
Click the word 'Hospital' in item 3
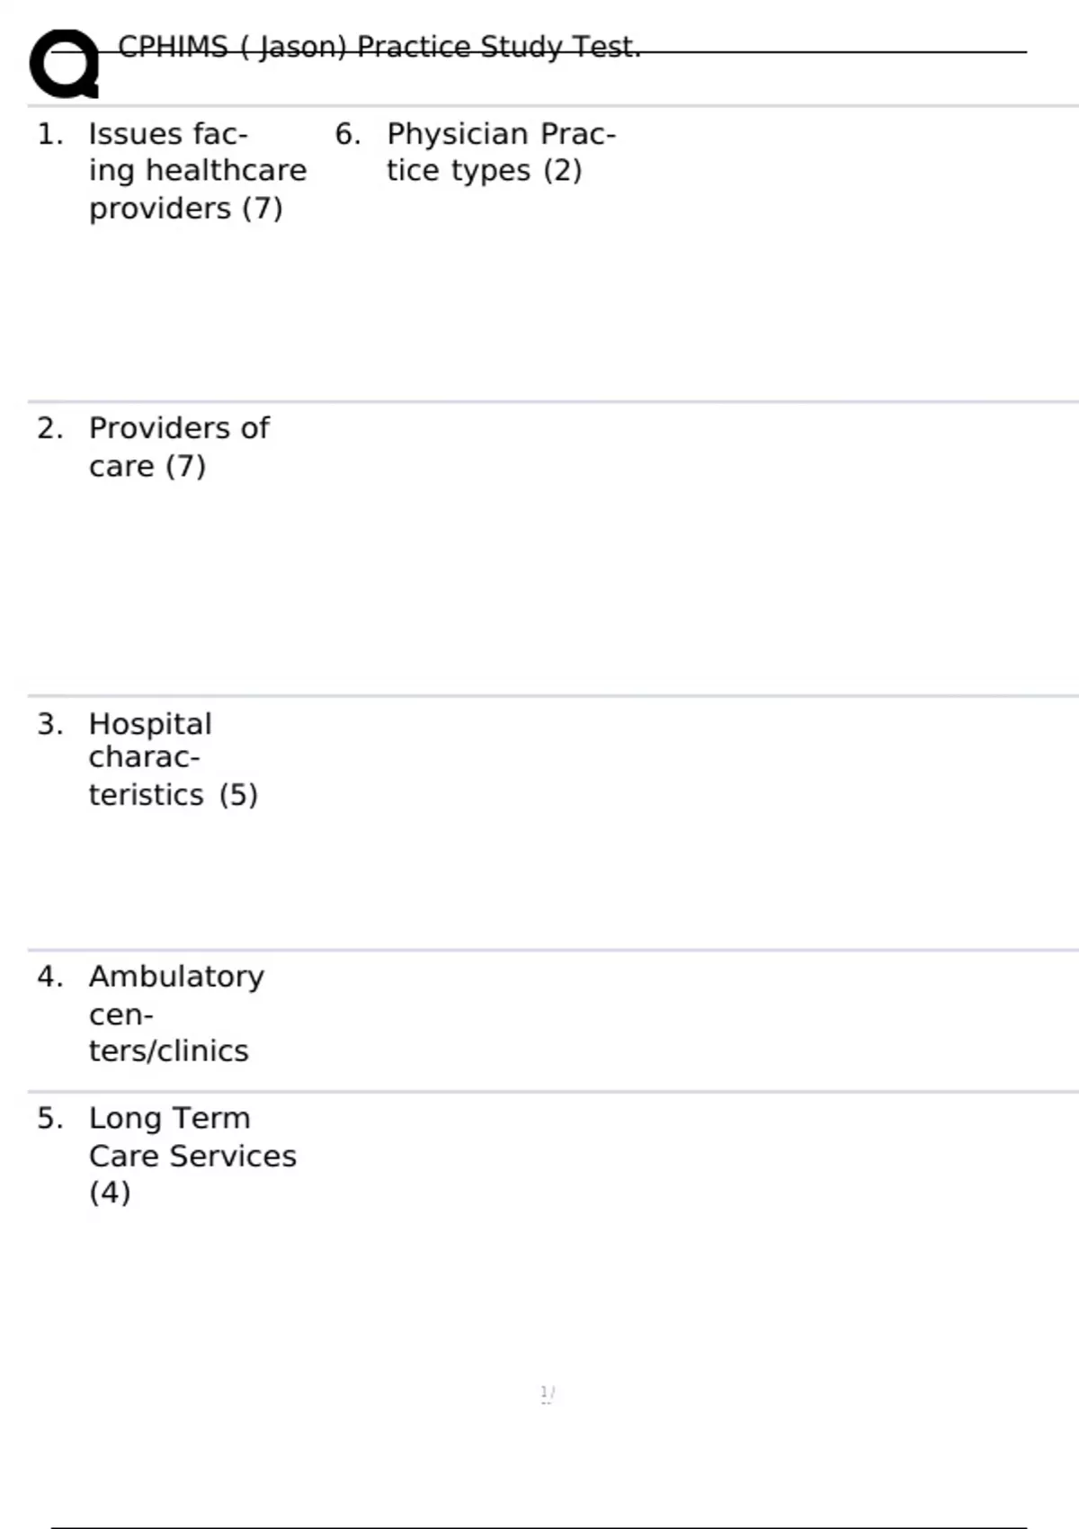(150, 723)
